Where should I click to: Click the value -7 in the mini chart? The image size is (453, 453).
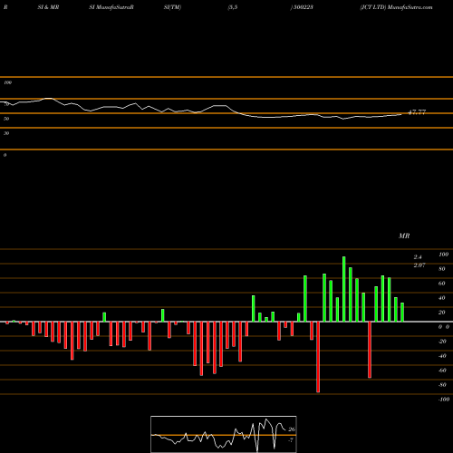click(x=291, y=440)
